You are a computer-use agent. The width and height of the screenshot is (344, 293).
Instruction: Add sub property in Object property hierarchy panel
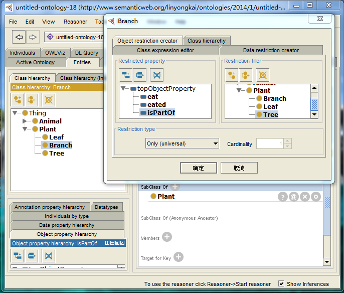coord(18,256)
